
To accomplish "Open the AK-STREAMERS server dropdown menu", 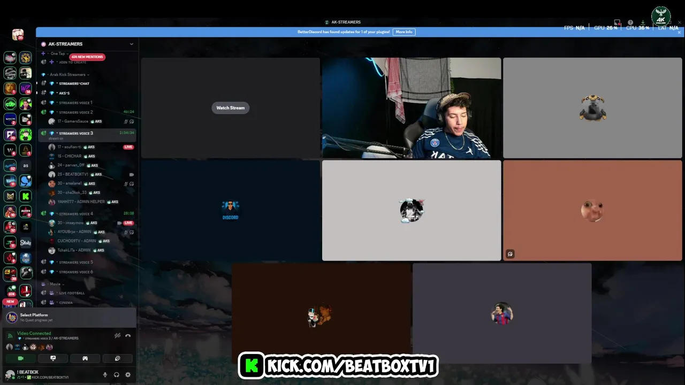I will click(87, 44).
